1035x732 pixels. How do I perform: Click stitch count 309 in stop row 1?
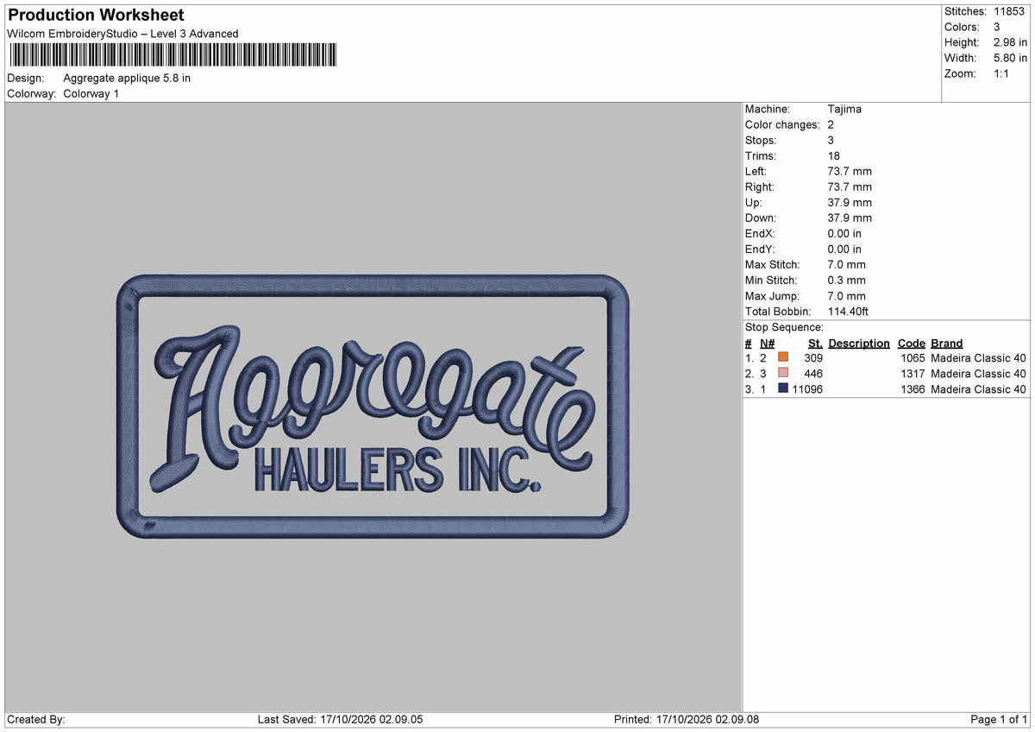[x=813, y=358]
